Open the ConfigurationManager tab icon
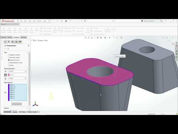This screenshot has height=134, width=178. 13,42
